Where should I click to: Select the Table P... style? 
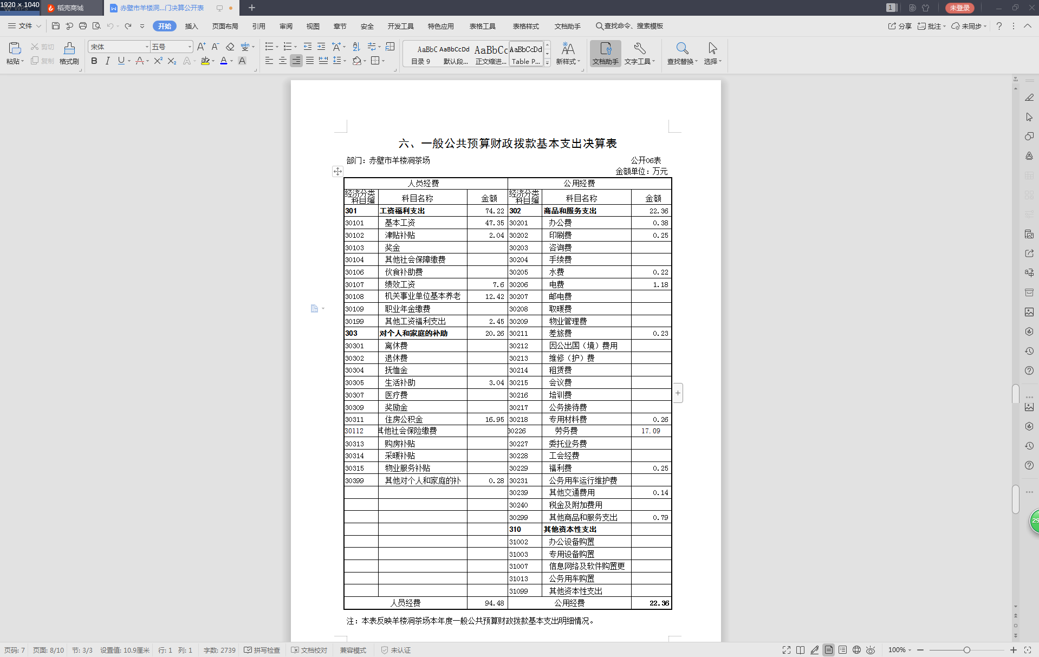point(526,54)
